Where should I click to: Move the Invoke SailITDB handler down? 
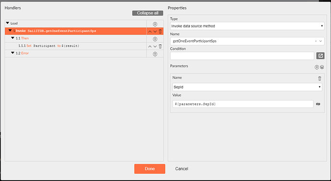155,32
